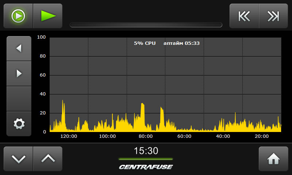Screen dimensions: 292x175
Task: Skip to the next track
Action: tap(273, 16)
